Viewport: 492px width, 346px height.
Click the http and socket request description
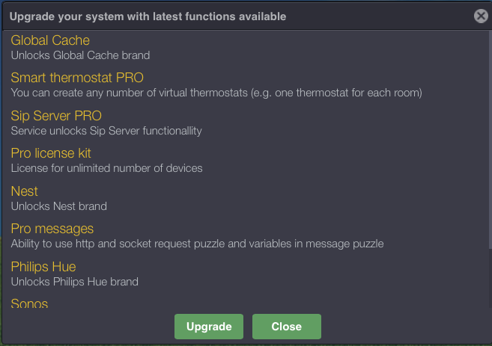pos(197,244)
